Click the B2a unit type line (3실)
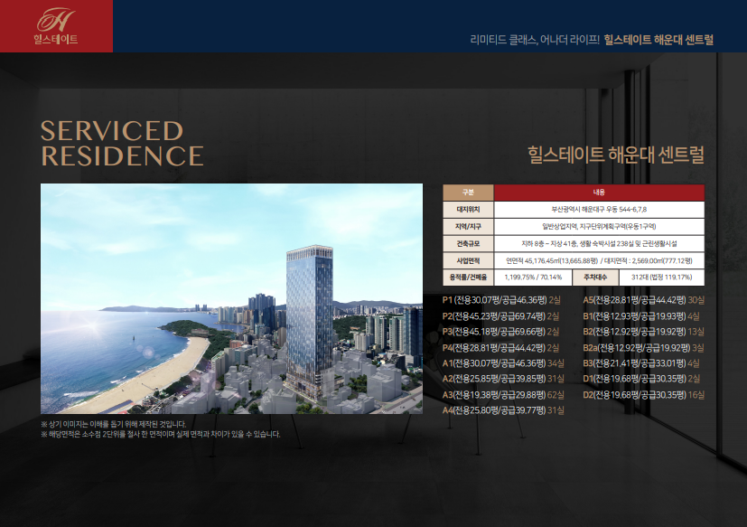The height and width of the screenshot is (527, 747). point(644,348)
